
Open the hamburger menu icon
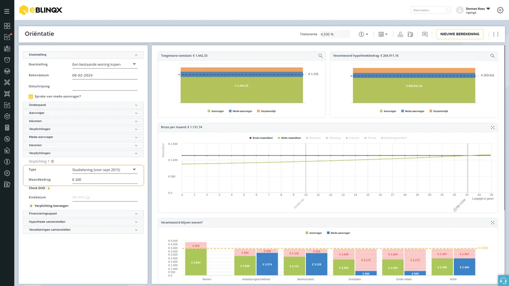tap(7, 11)
